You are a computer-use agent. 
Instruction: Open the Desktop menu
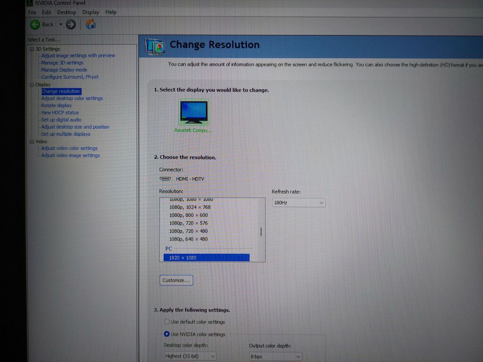point(67,12)
